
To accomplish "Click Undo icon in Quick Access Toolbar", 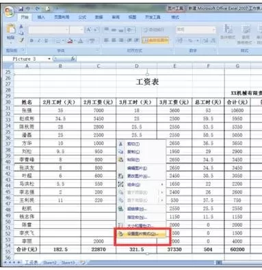I will [x=28, y=9].
